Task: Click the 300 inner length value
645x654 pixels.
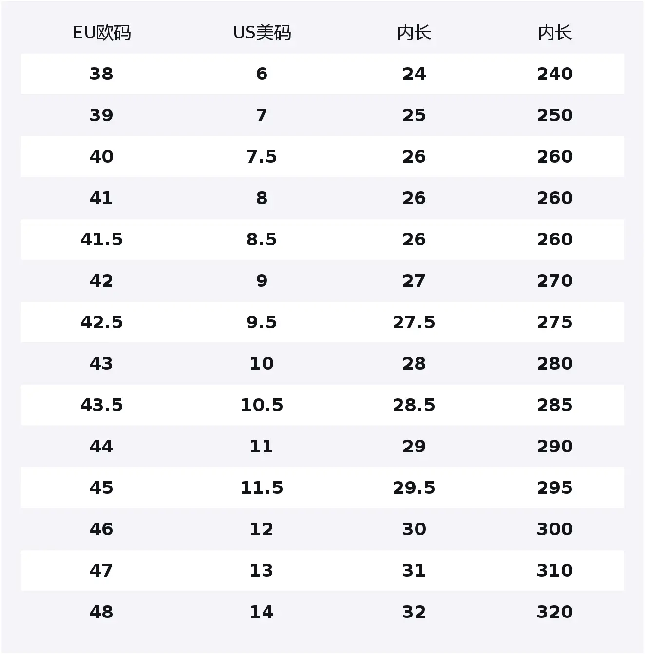Action: (x=555, y=529)
